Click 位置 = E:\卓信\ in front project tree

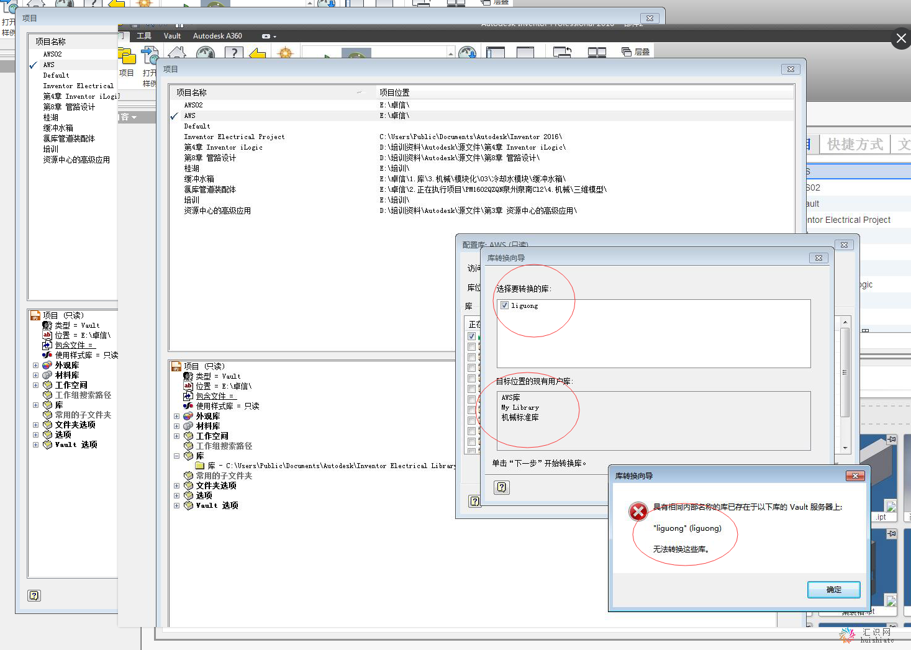224,386
